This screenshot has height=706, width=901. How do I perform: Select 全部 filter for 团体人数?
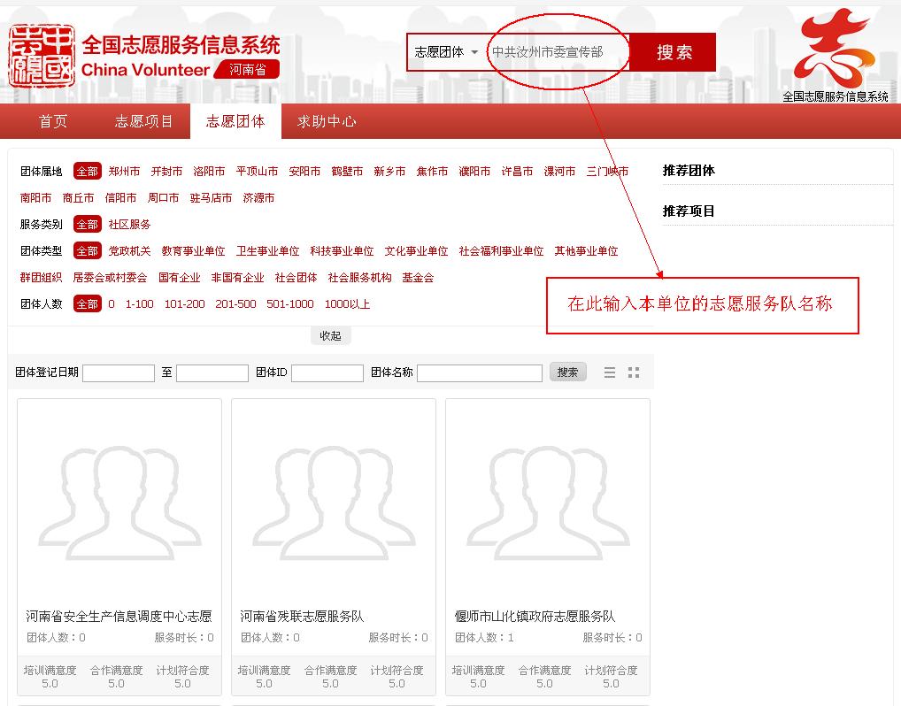(87, 304)
